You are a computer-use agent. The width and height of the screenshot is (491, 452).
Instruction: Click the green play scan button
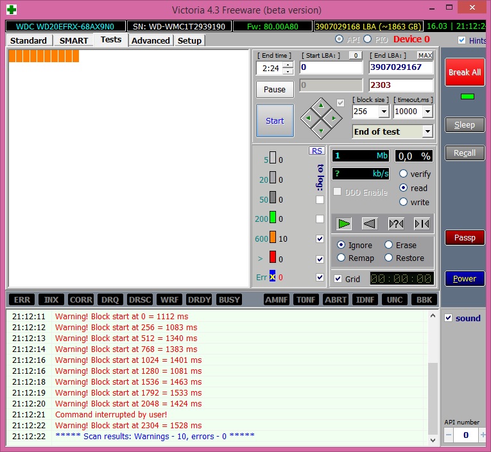344,224
